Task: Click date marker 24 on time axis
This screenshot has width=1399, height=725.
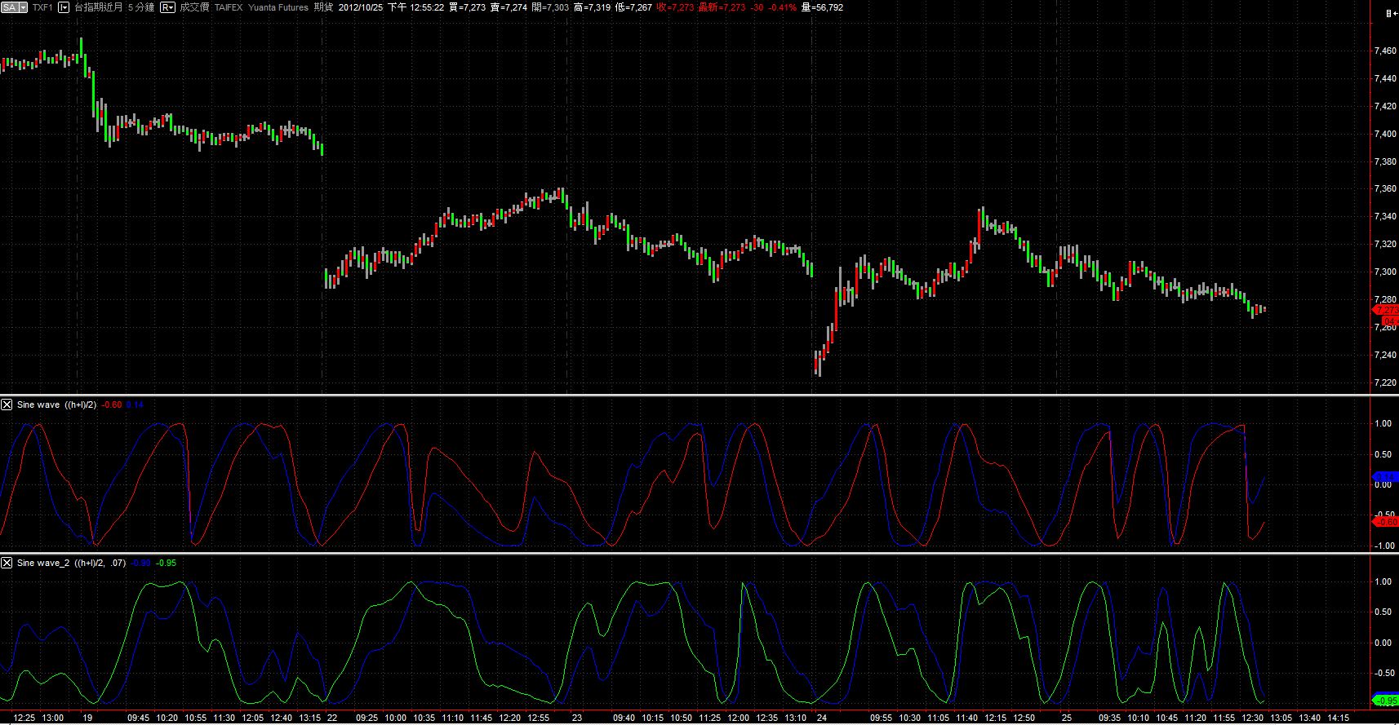Action: (822, 718)
